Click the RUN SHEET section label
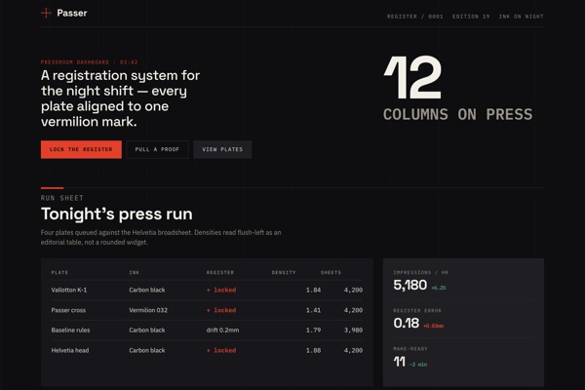 (62, 198)
